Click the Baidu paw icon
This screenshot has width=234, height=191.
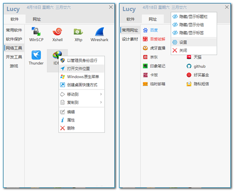[145, 30]
